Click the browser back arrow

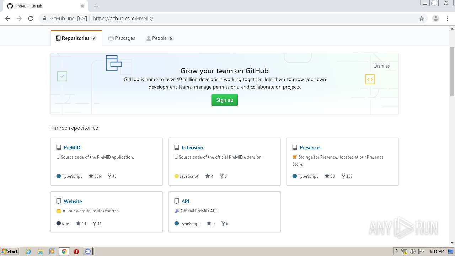tap(8, 18)
